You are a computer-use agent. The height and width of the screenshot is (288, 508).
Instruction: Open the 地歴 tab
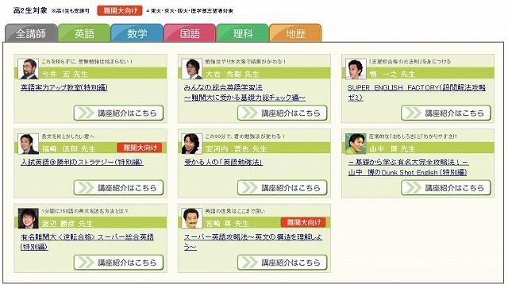(295, 33)
